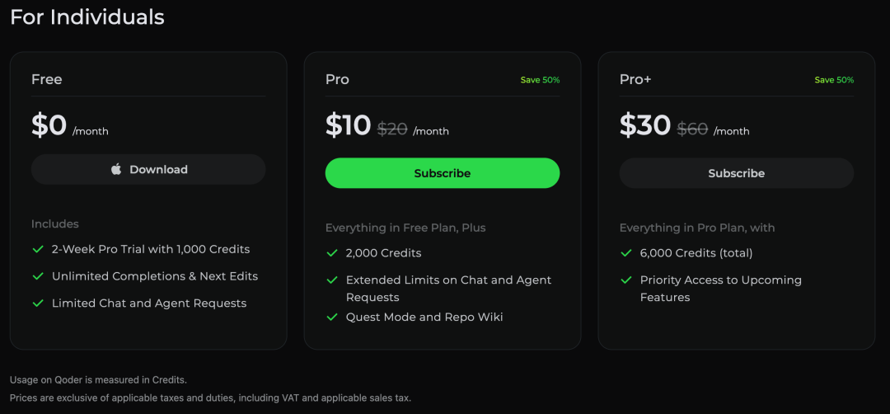890x414 pixels.
Task: Click the Pro+ plan Save 50% badge
Action: [834, 80]
